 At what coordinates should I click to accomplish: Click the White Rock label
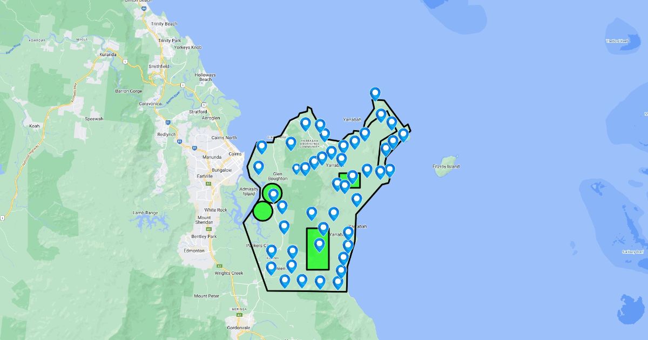coord(215,210)
